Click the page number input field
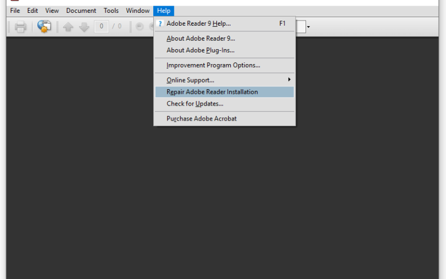This screenshot has width=446, height=279. pos(101,26)
